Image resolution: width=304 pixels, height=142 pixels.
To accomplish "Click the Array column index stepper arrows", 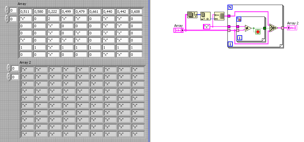I will tap(7, 19).
